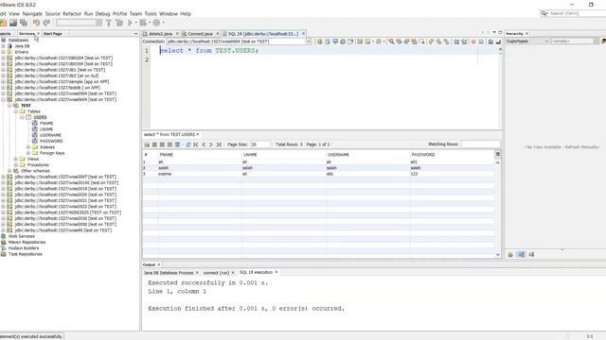Click the Cancel Edits icon in the results toolbar
Screen dimensions: 606x340
[x=169, y=144]
